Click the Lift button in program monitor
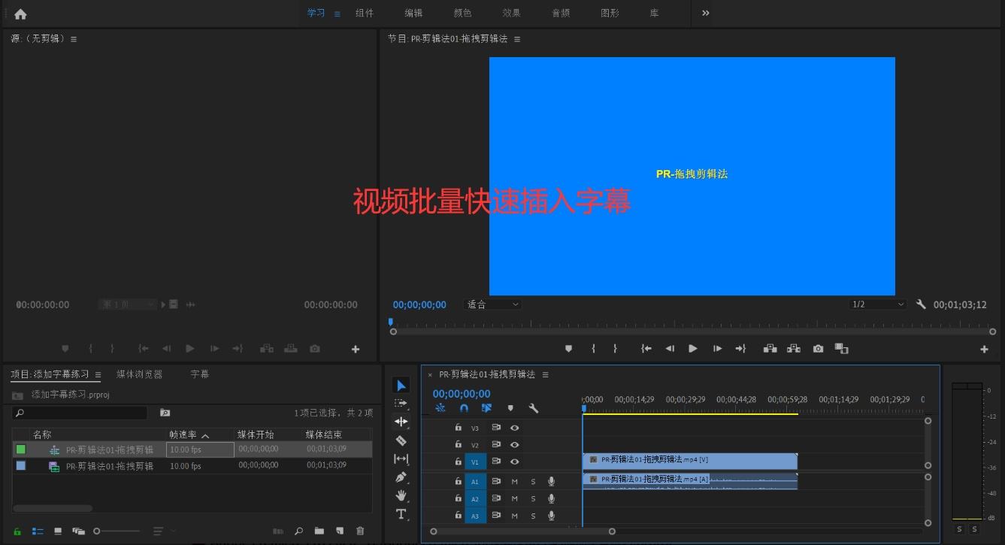Image resolution: width=1005 pixels, height=545 pixels. 770,349
